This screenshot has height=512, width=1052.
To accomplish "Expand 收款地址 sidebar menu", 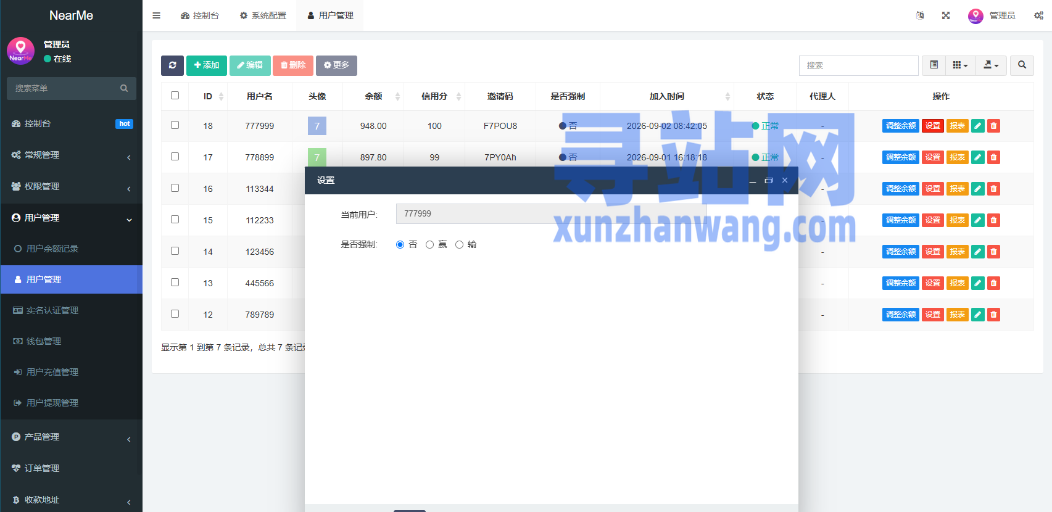I will point(72,500).
